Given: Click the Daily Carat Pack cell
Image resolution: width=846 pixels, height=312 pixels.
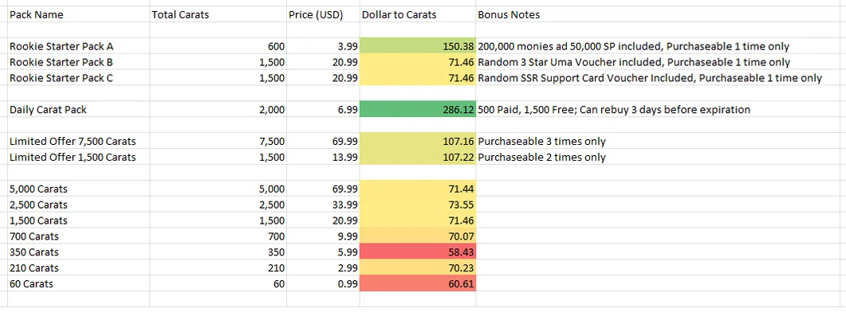Looking at the screenshot, I should coord(79,110).
